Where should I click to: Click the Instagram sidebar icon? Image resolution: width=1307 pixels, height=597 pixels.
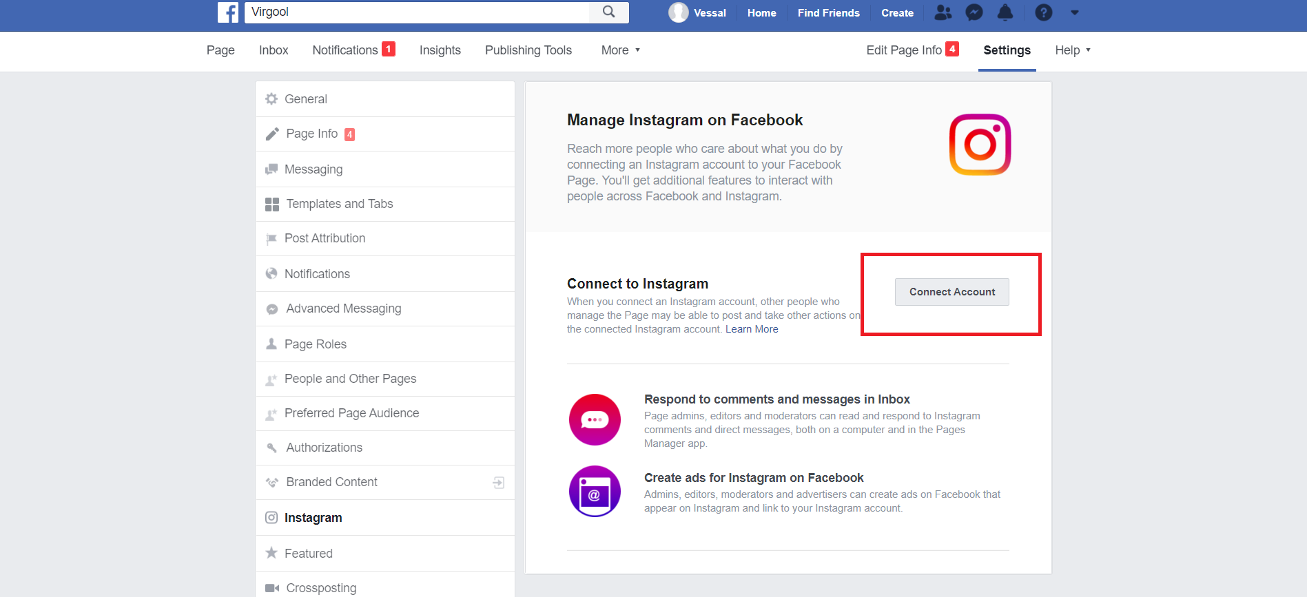point(271,517)
